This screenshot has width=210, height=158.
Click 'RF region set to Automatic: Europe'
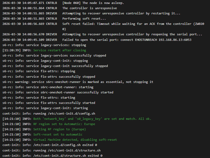coord(64,124)
